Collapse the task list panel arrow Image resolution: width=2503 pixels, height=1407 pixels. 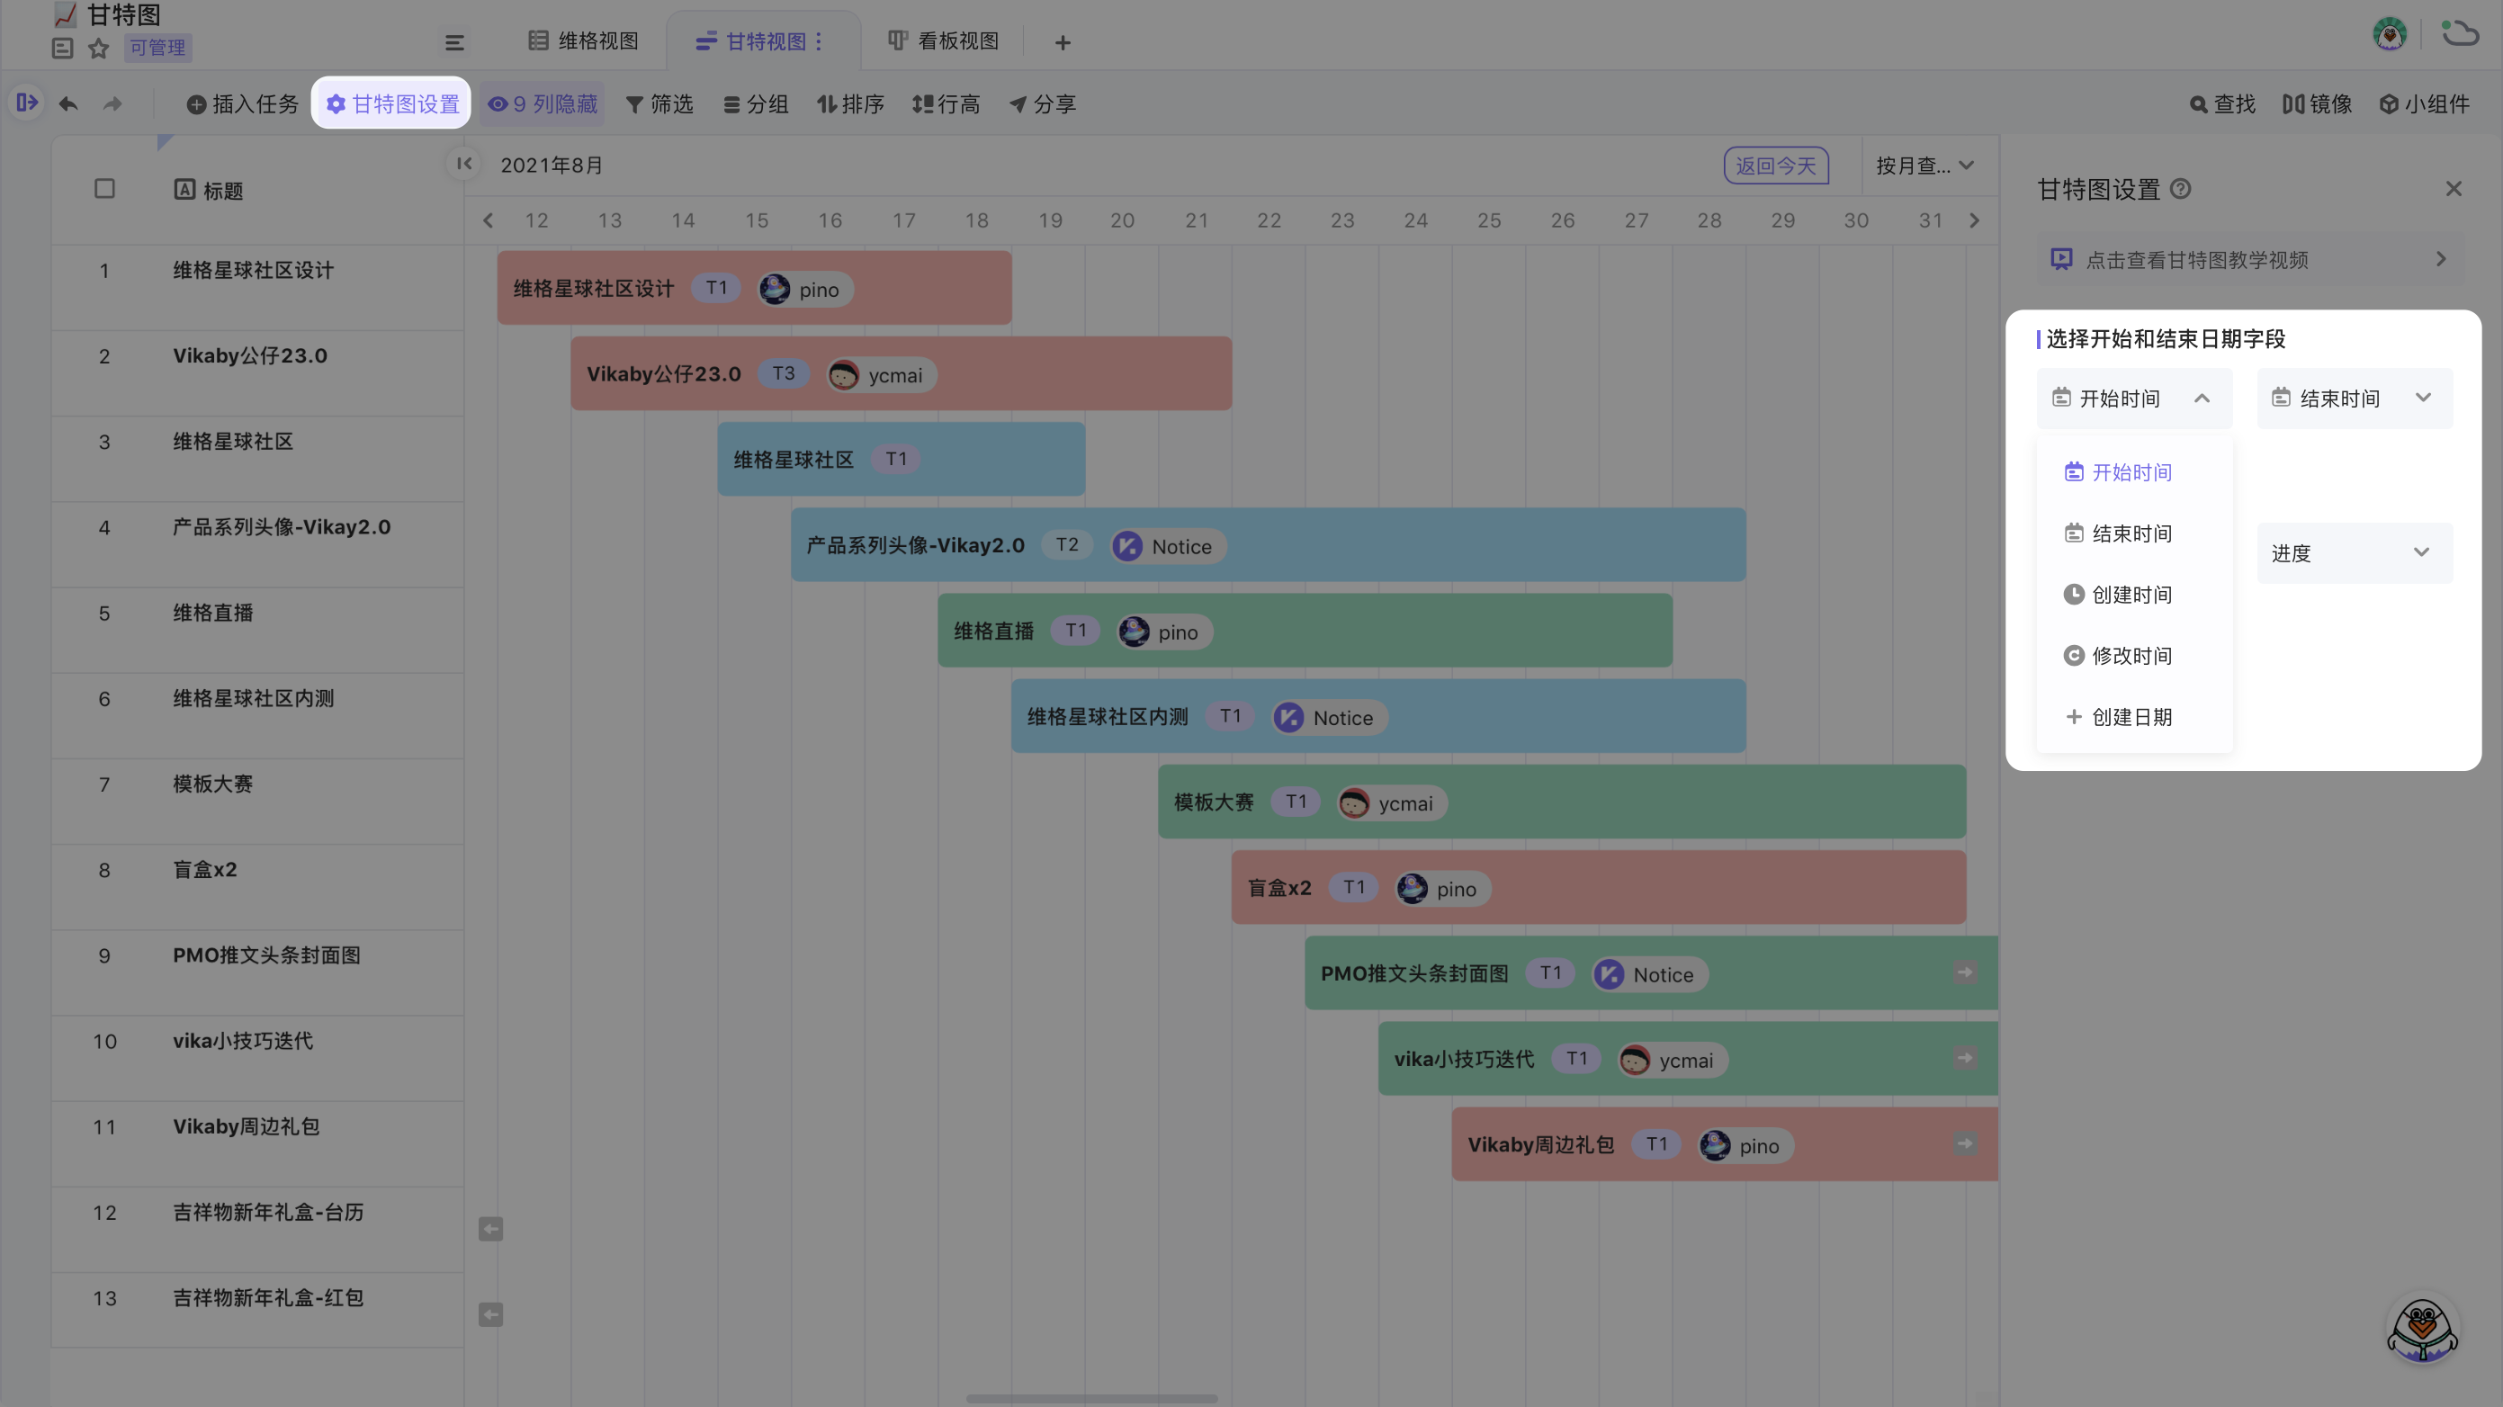pos(464,163)
